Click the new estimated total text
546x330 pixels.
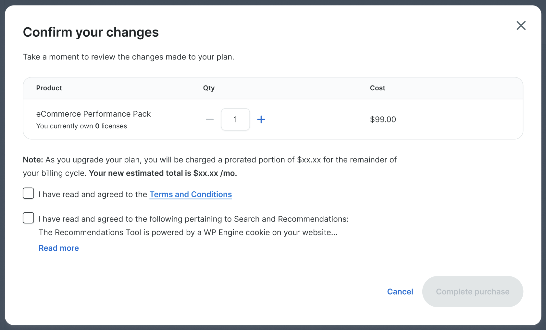163,173
